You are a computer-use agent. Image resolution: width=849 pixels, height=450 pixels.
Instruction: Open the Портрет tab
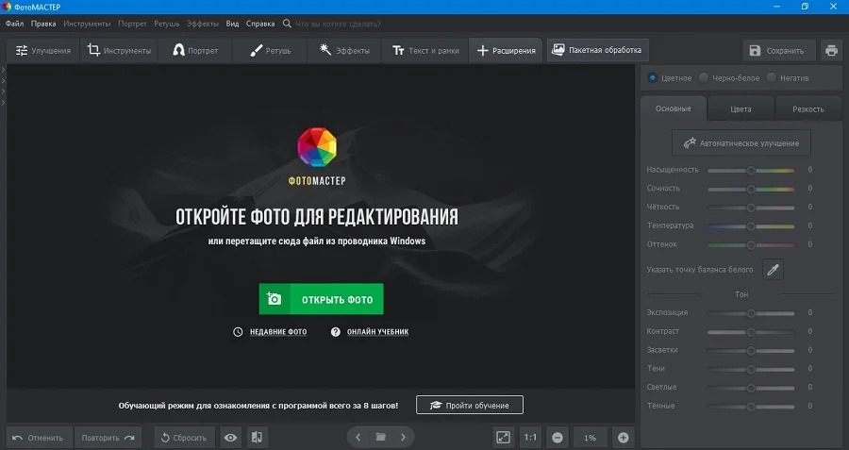(x=195, y=50)
